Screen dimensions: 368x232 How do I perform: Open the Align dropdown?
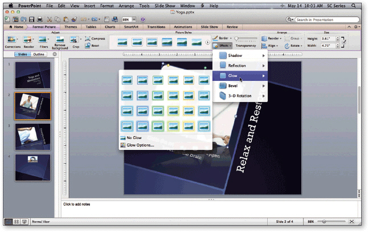[x=270, y=46]
